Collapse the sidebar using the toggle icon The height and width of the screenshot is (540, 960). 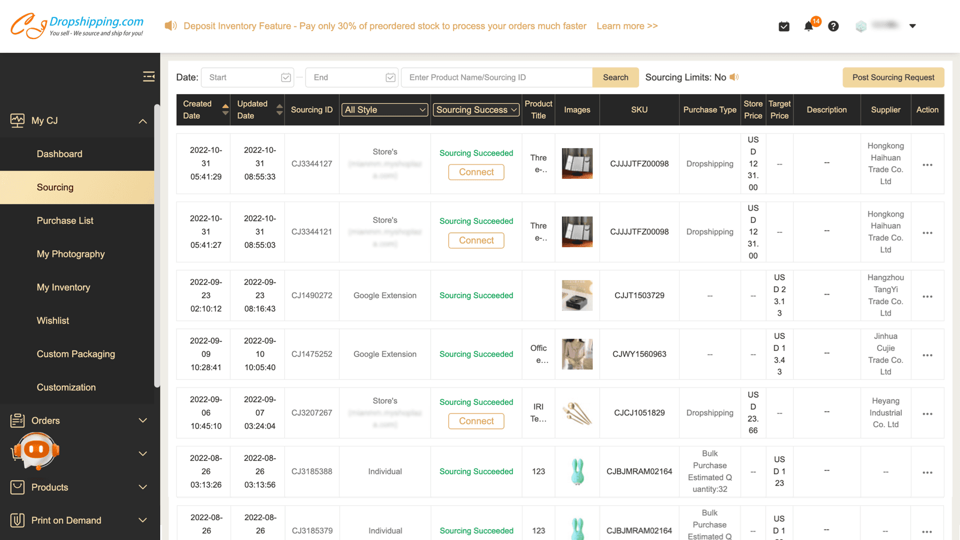click(x=149, y=76)
